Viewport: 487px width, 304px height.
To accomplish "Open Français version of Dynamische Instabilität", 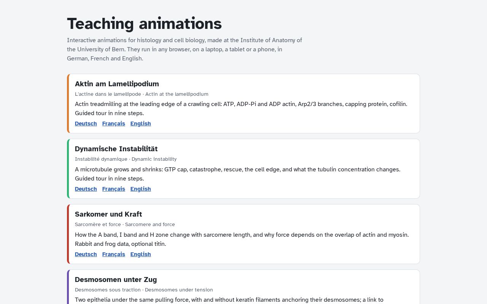I will click(114, 189).
